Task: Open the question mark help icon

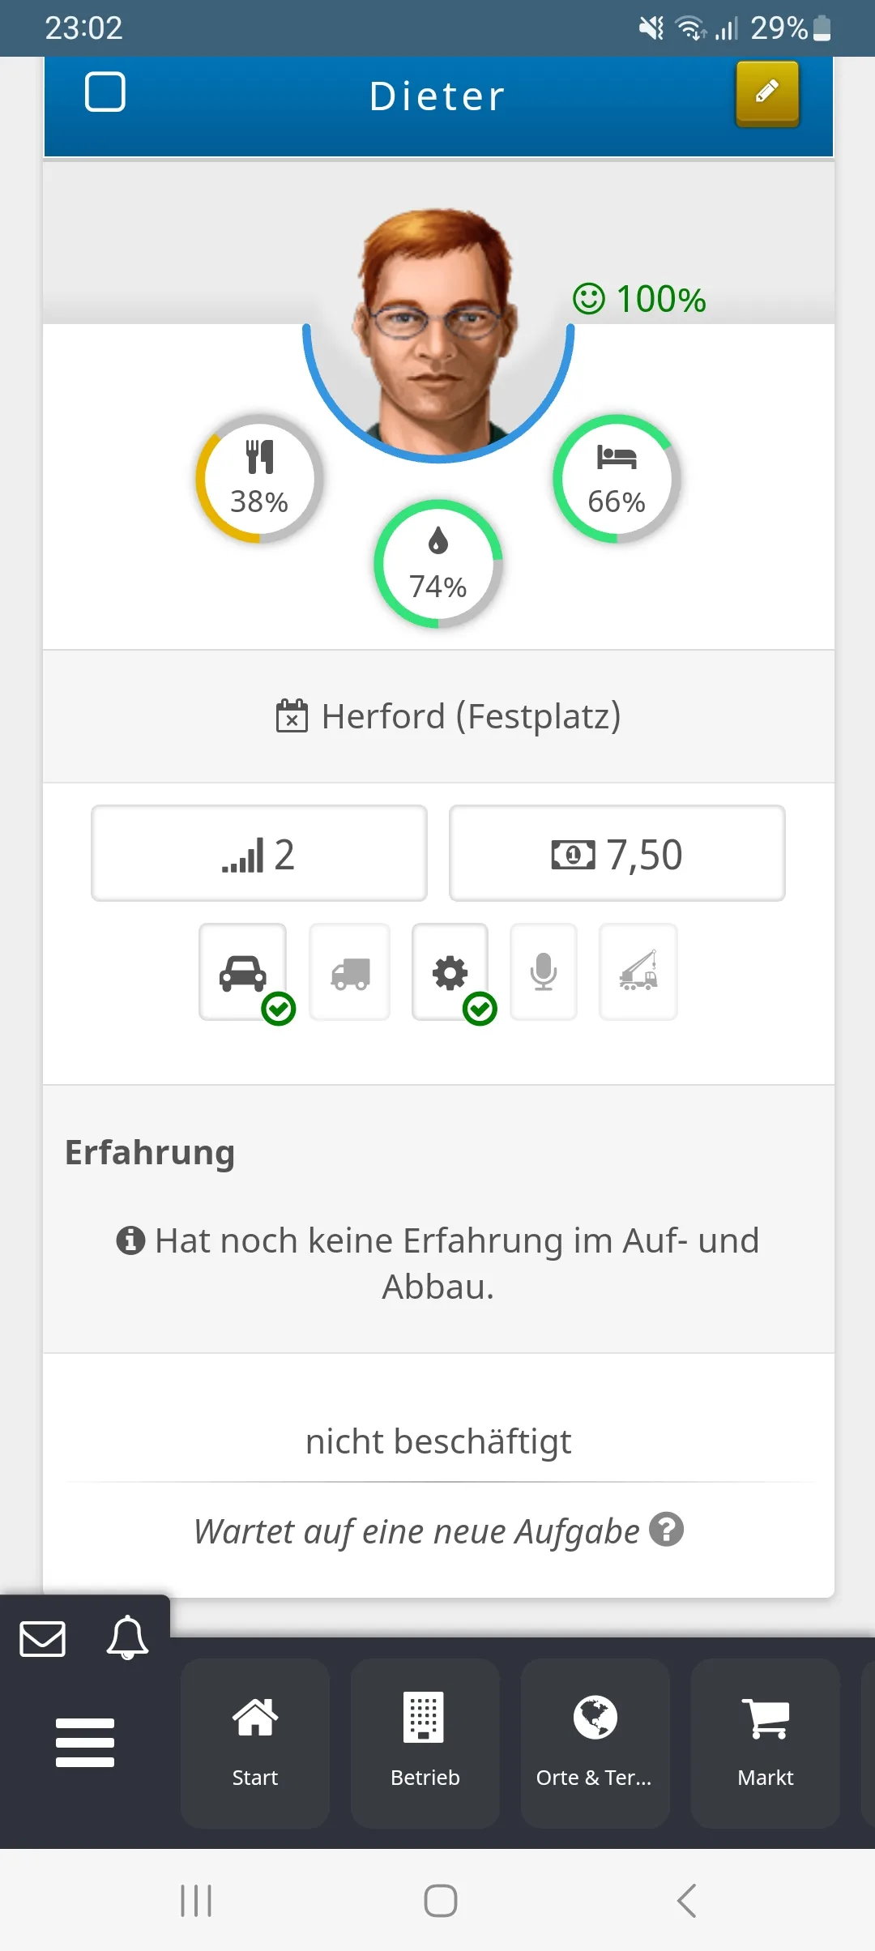Action: point(667,1530)
